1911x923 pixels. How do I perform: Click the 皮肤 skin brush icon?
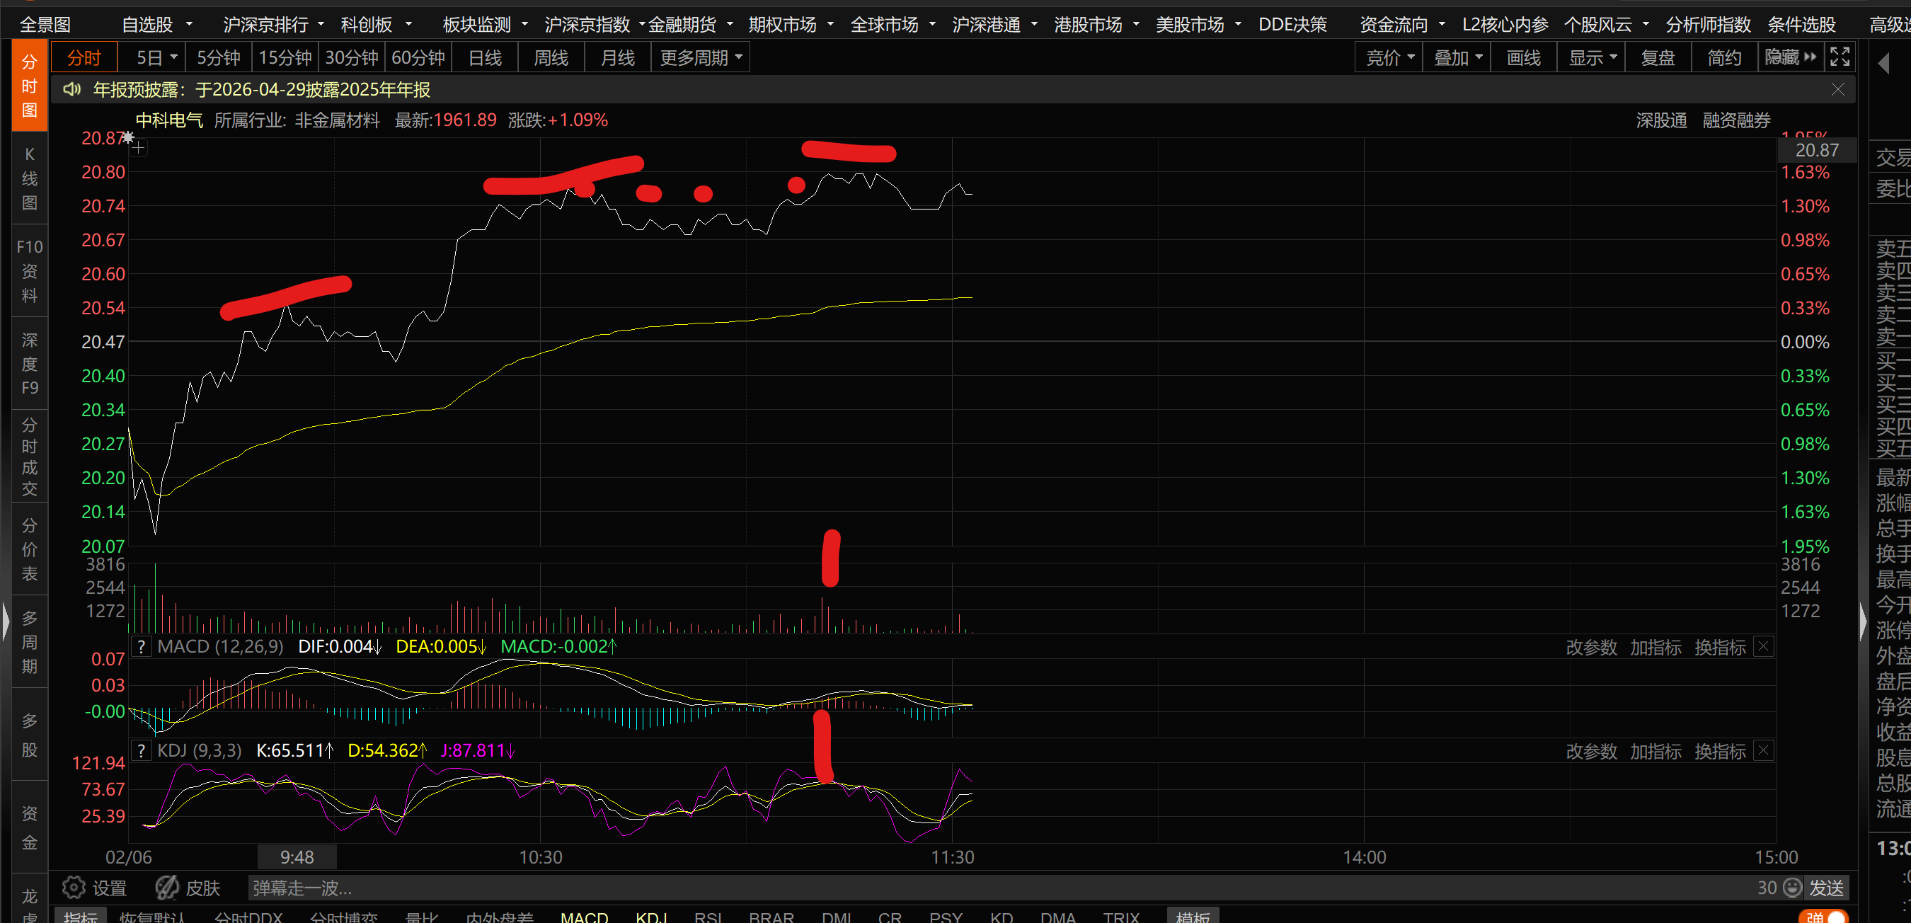coord(167,888)
